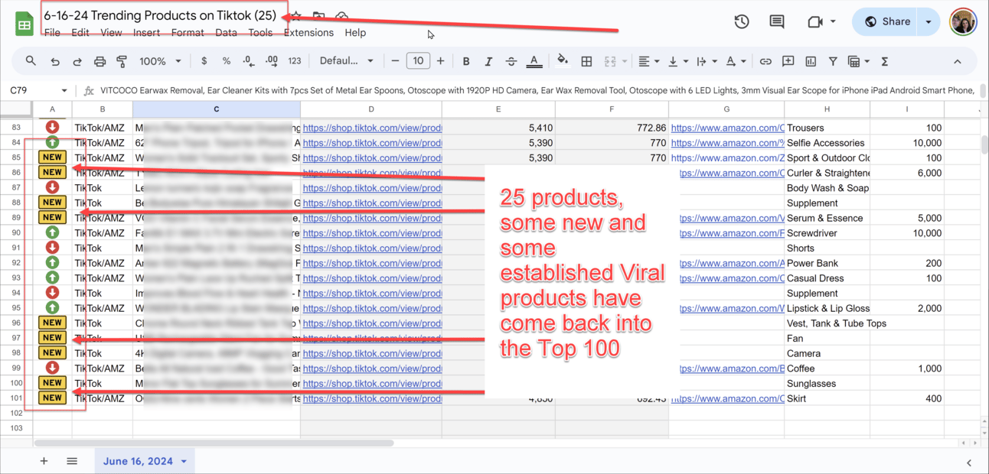Open more number formats 123 menu
Screen dimensions: 989x474
click(x=295, y=61)
